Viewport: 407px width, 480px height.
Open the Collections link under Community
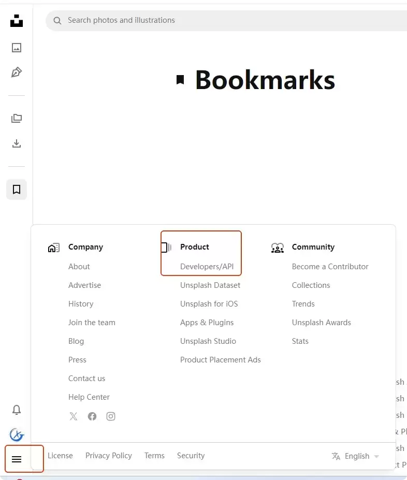(311, 285)
